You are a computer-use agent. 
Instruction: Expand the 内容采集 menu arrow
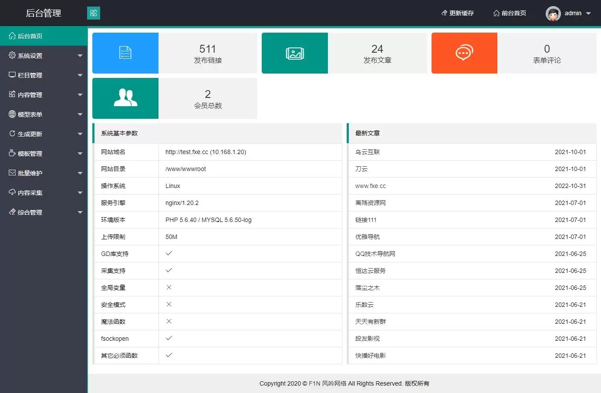80,193
